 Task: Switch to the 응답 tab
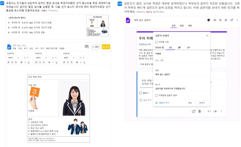[182, 26]
